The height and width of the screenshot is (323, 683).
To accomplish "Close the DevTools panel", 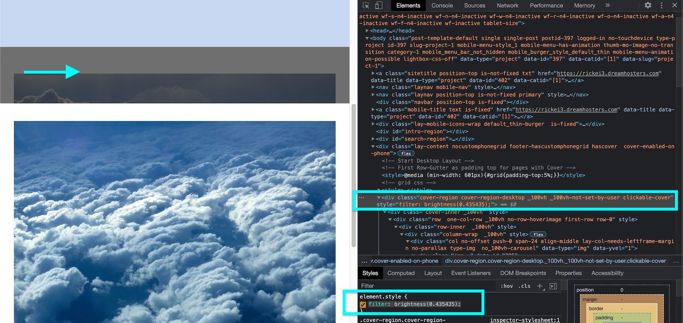I will (x=675, y=5).
